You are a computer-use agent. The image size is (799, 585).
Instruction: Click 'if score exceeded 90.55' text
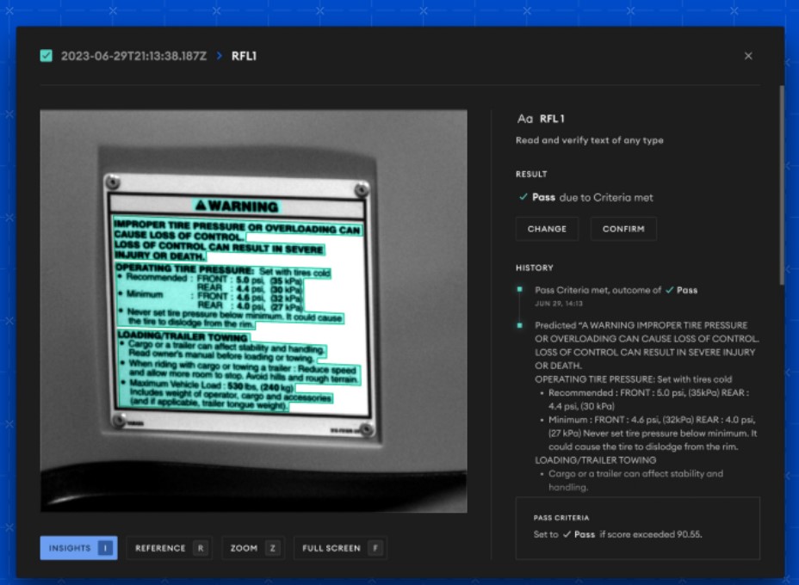tap(651, 534)
